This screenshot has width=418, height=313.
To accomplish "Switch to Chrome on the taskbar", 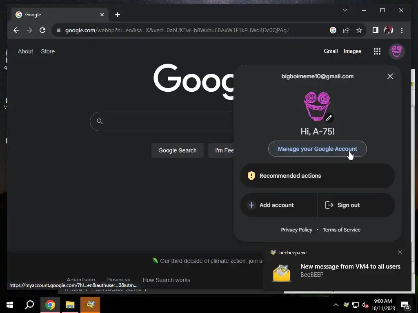I will coord(50,305).
